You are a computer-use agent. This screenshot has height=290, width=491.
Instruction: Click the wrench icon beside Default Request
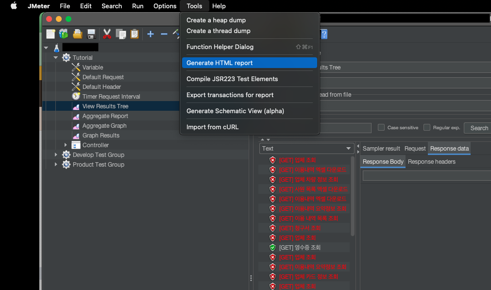coord(76,77)
